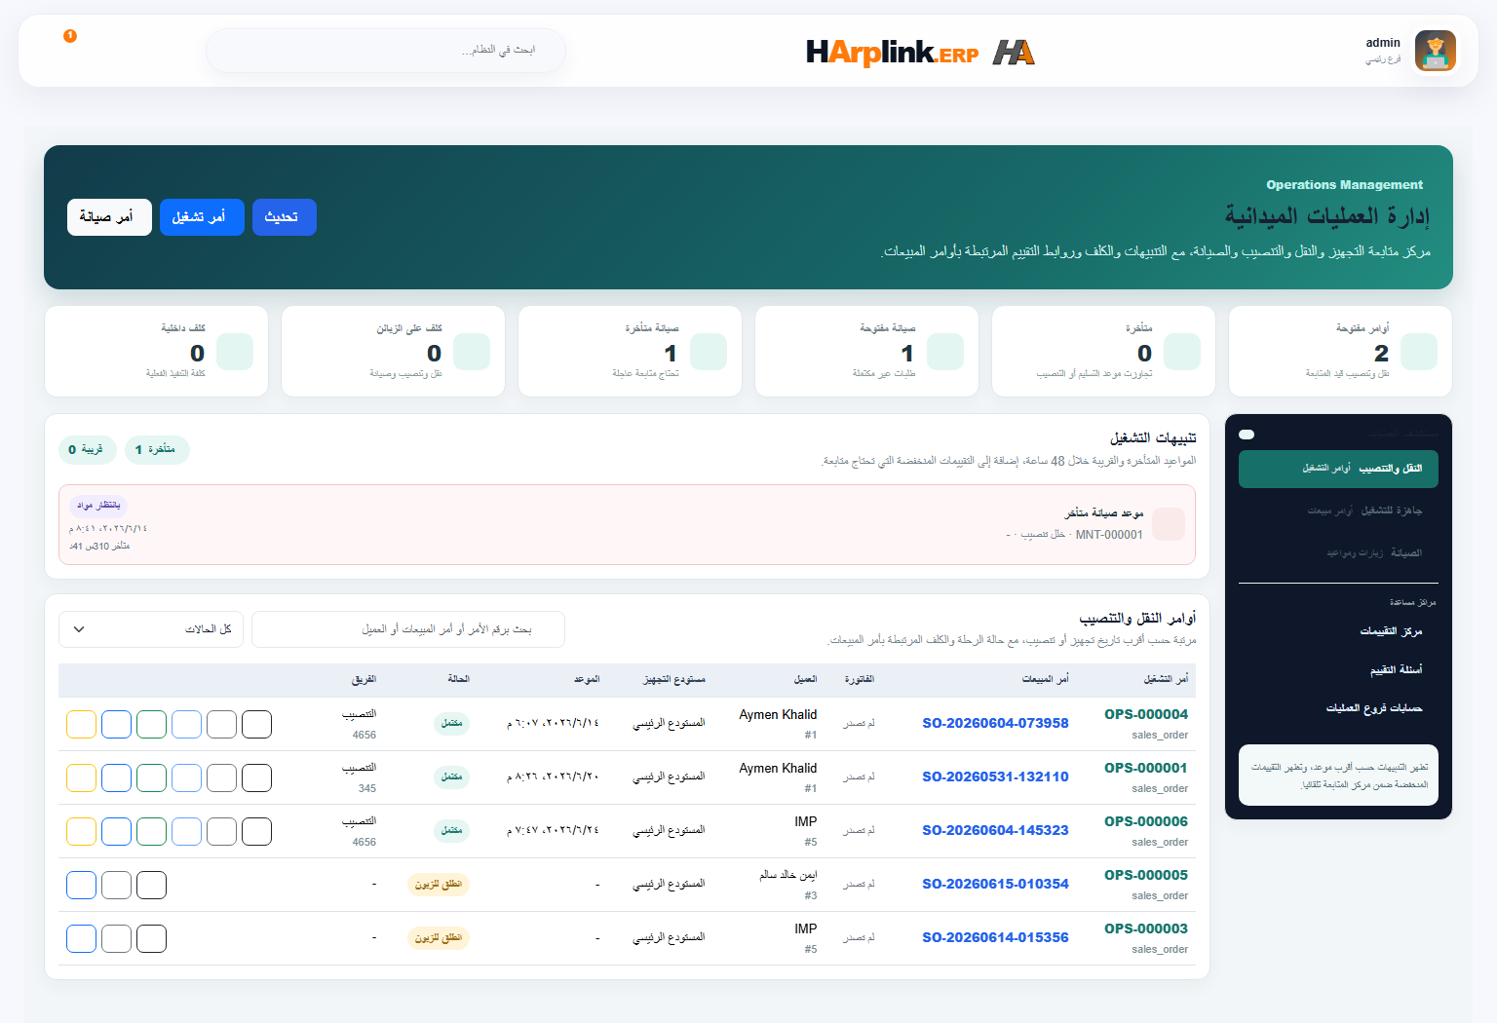
Task: Open sales order SO-20260531-132110
Action: click(995, 777)
